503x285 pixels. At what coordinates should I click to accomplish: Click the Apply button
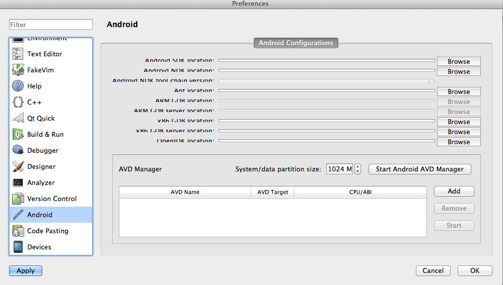(x=26, y=270)
